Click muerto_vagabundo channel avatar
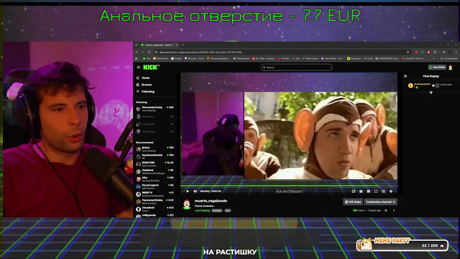 pyautogui.click(x=187, y=204)
